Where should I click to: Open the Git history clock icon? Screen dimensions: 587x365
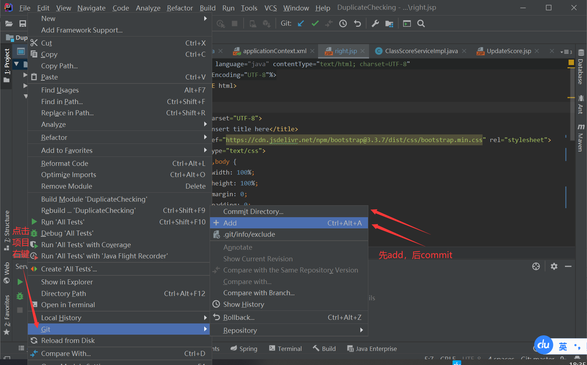coord(343,23)
